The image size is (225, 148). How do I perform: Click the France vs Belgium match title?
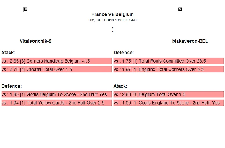click(112, 14)
